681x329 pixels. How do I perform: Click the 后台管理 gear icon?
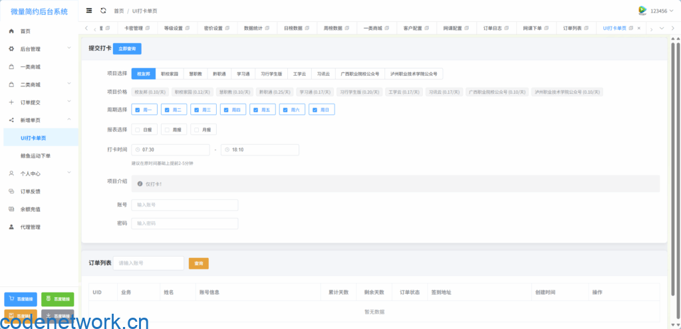tap(11, 49)
